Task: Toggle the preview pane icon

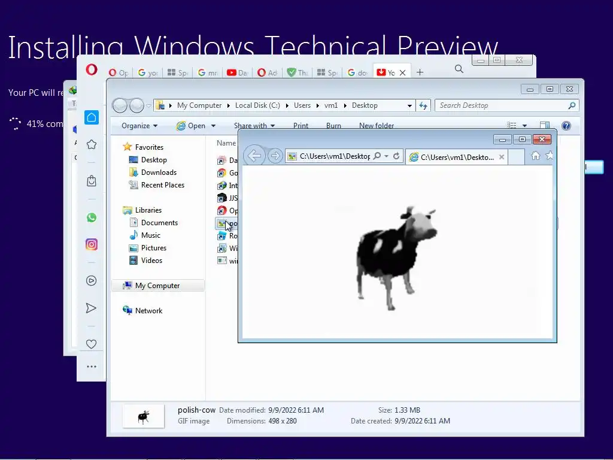Action: click(x=545, y=125)
